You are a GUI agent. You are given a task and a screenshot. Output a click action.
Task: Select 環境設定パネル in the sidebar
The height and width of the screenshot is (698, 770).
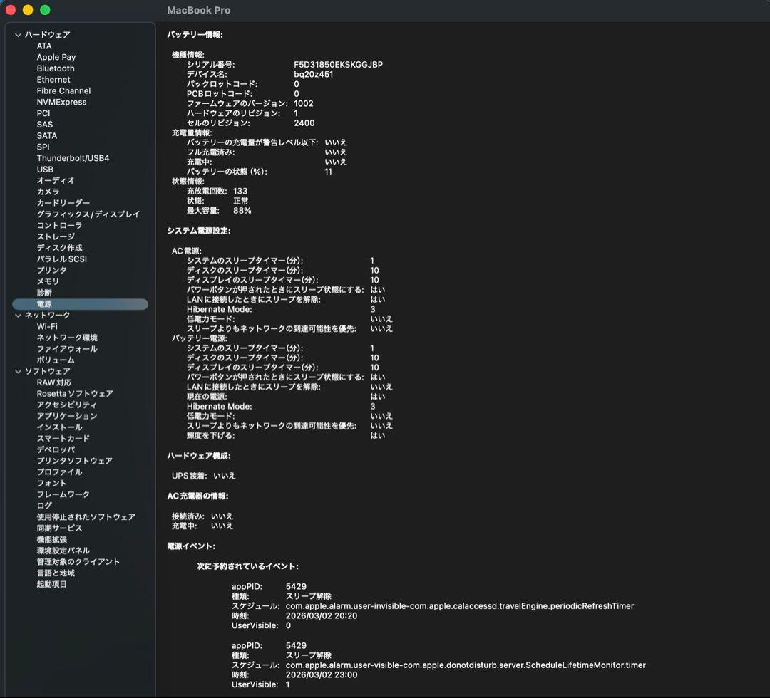coord(63,551)
